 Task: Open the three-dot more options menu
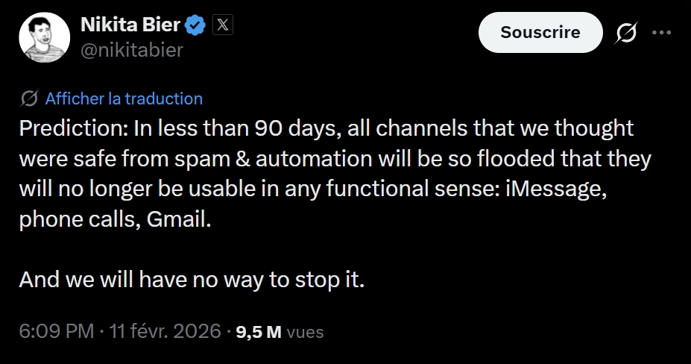coord(662,33)
